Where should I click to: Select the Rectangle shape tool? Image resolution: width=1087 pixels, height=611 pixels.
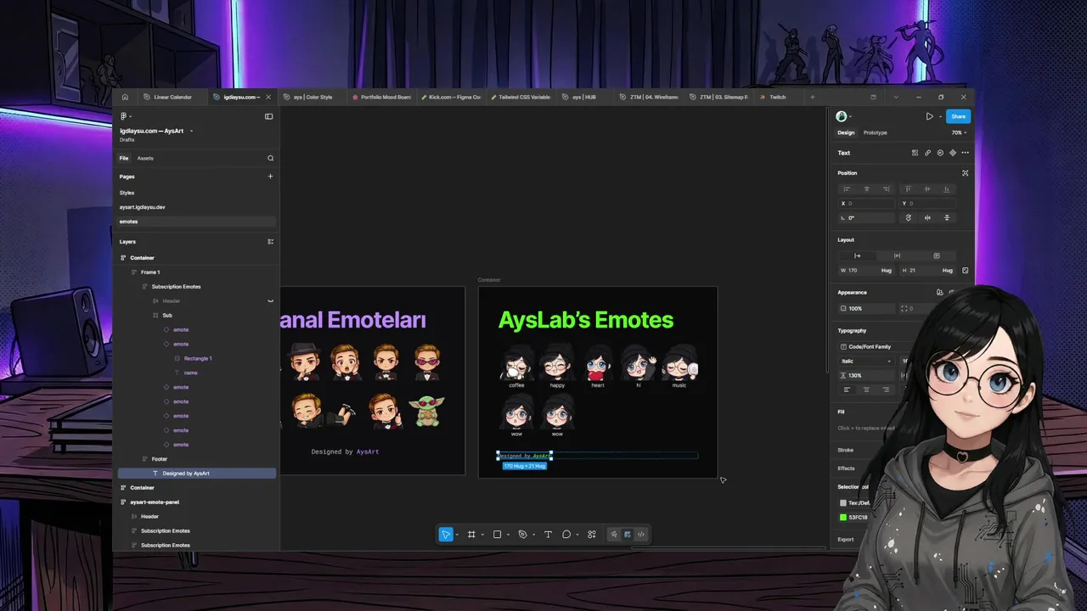[x=497, y=535]
